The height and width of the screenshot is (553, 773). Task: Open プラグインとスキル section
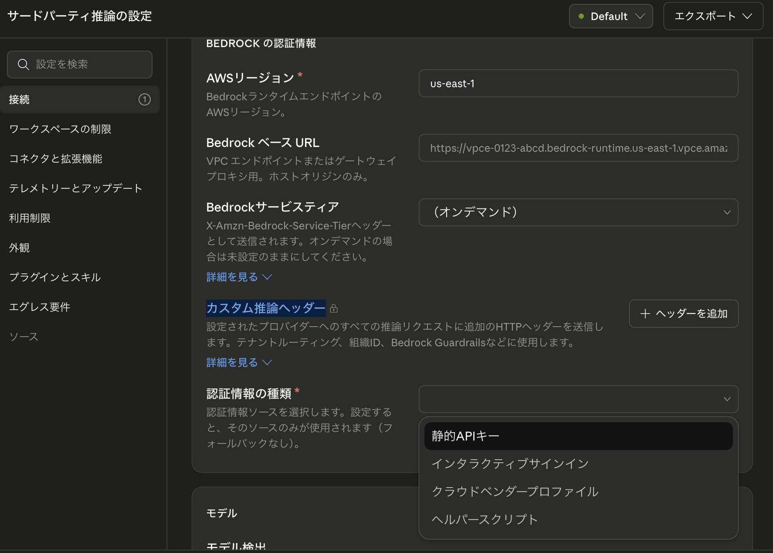coord(80,278)
